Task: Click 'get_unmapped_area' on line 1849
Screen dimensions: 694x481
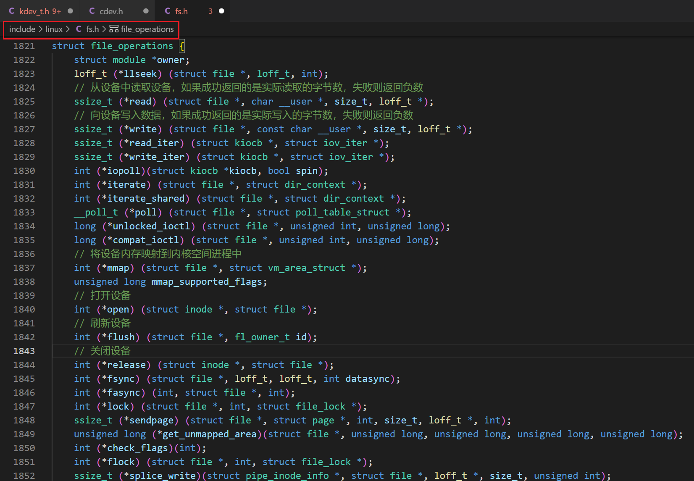Action: point(210,434)
